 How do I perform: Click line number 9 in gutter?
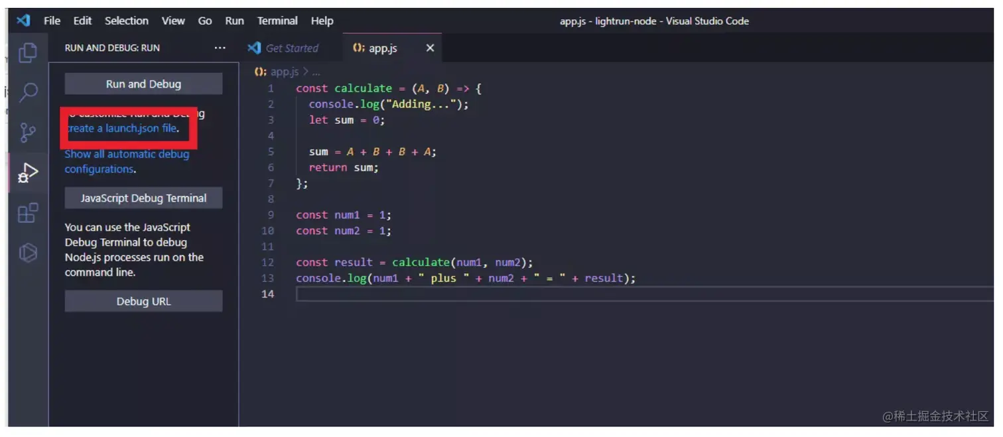point(271,215)
